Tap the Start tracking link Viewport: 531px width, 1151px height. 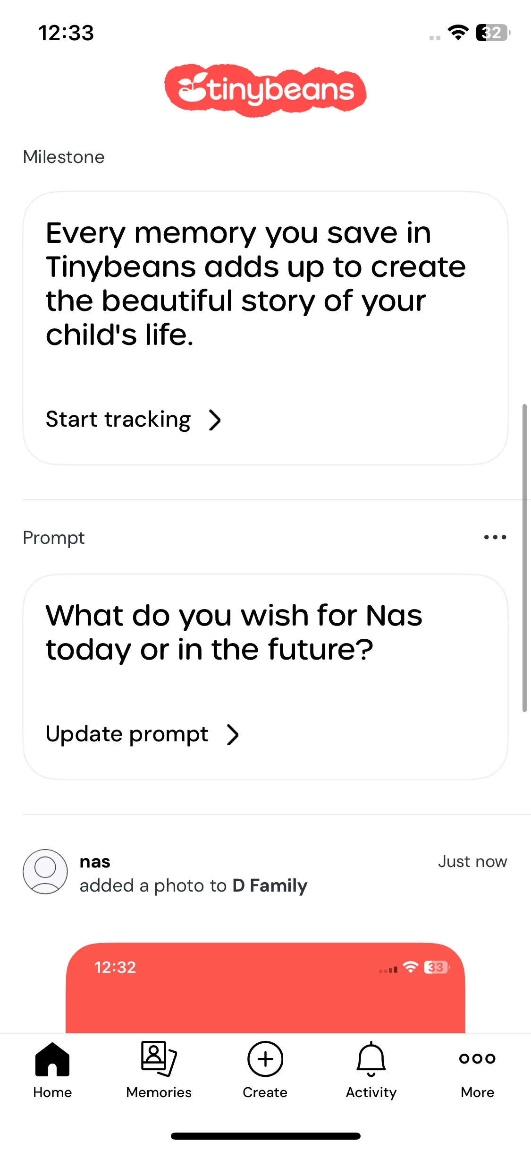(x=118, y=420)
